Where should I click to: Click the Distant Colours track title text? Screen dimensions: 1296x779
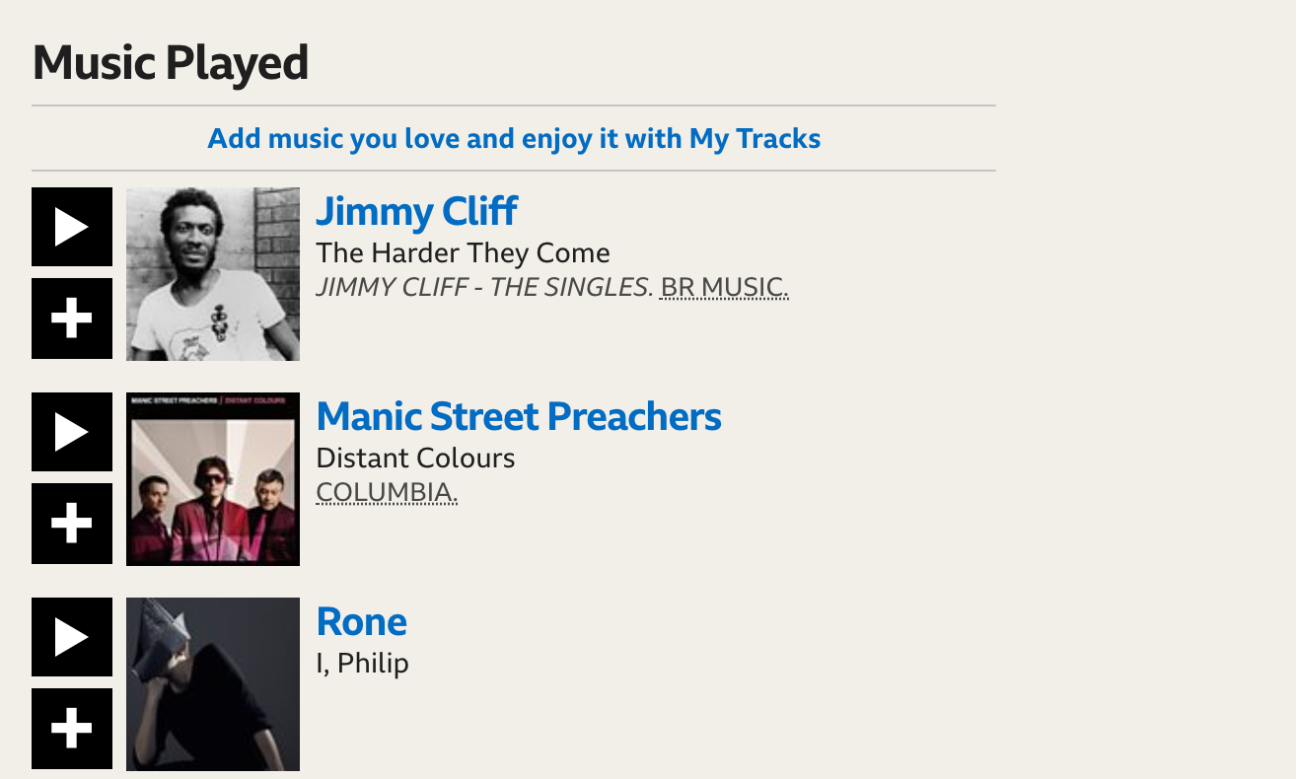coord(415,459)
